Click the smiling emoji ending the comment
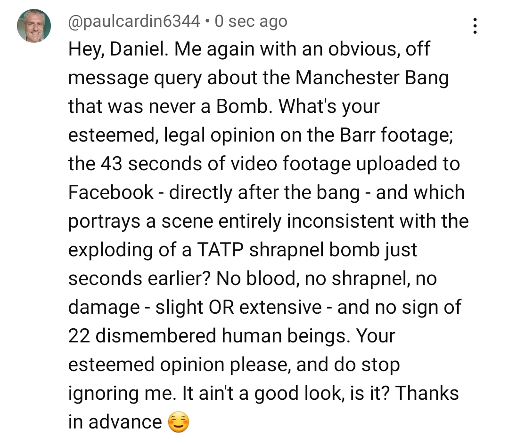The width and height of the screenshot is (509, 444). [179, 422]
